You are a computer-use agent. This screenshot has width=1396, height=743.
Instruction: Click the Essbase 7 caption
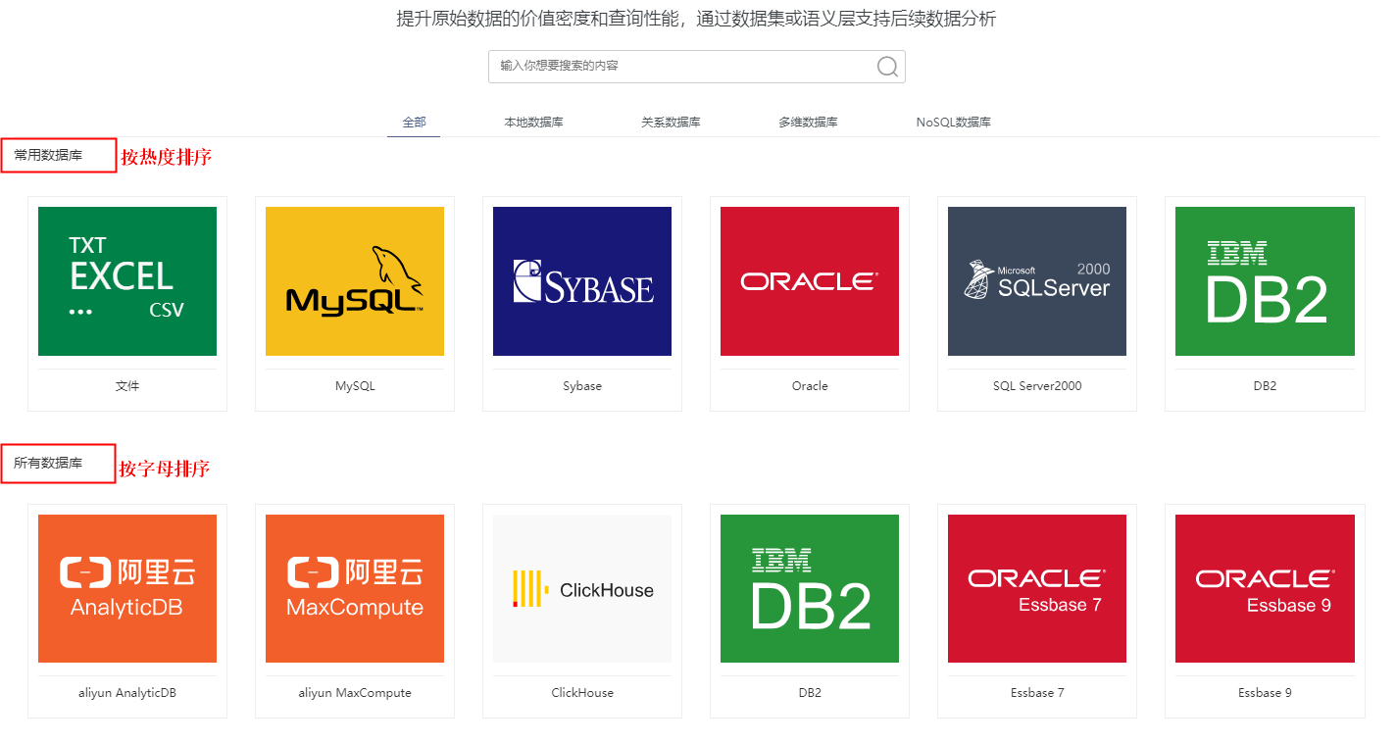pos(1037,693)
